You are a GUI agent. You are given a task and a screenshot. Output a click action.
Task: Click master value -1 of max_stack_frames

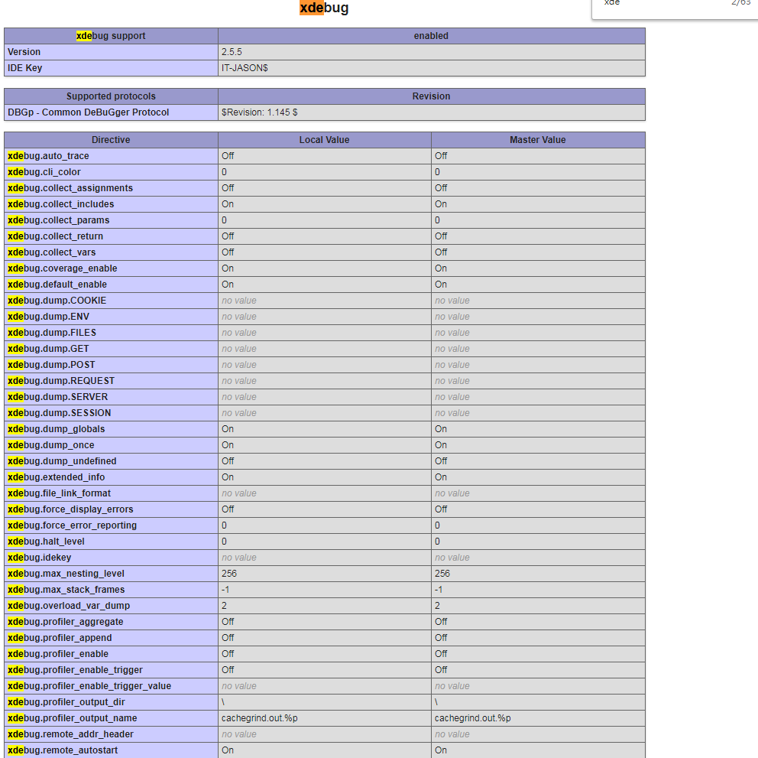439,589
